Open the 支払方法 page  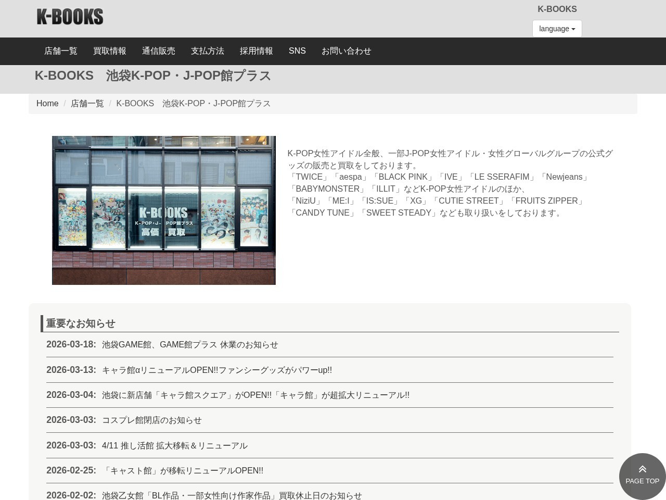[x=207, y=51]
